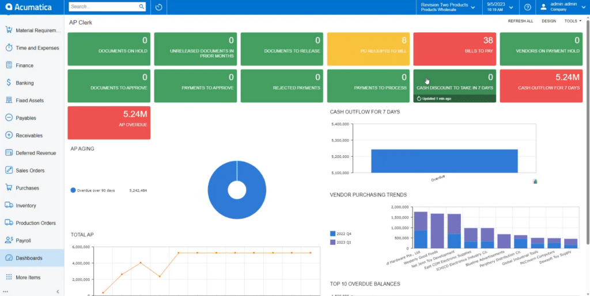Image resolution: width=590 pixels, height=296 pixels.
Task: Click the Dashboards gauge icon
Action: [9, 258]
